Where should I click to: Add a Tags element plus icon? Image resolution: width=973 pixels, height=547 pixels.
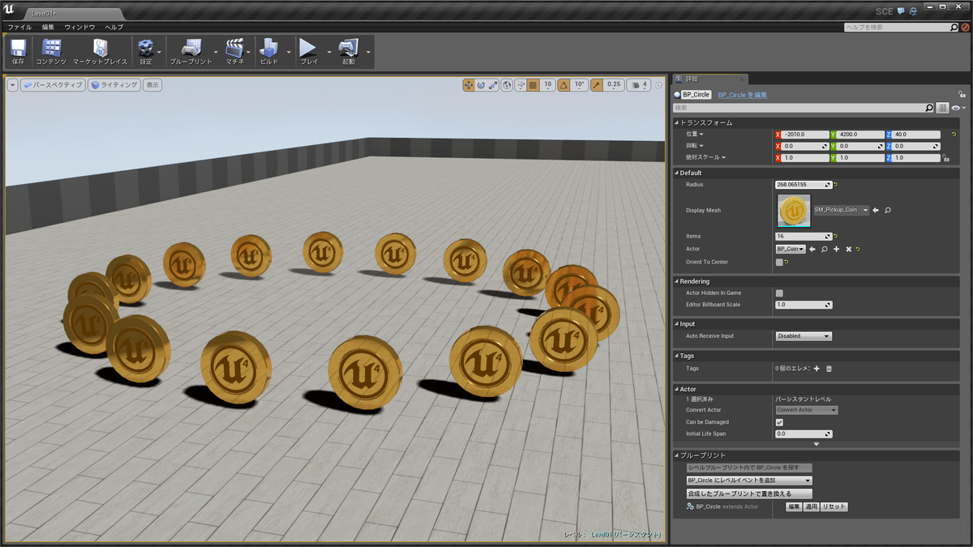click(817, 369)
